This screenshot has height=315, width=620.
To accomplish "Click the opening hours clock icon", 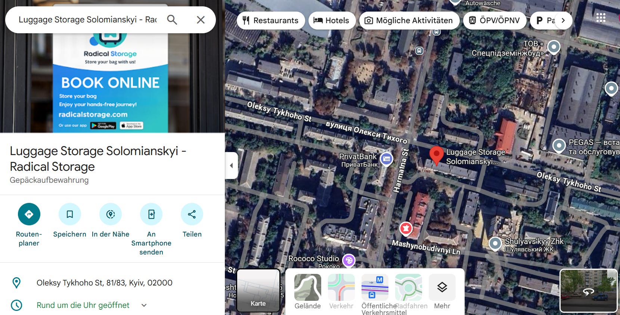I will tap(16, 305).
